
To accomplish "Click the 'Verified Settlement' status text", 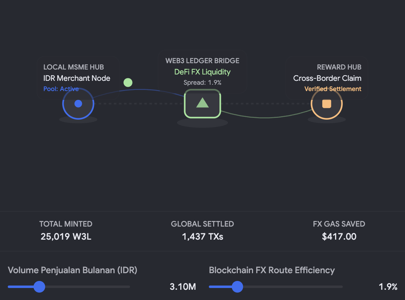I will pos(333,89).
